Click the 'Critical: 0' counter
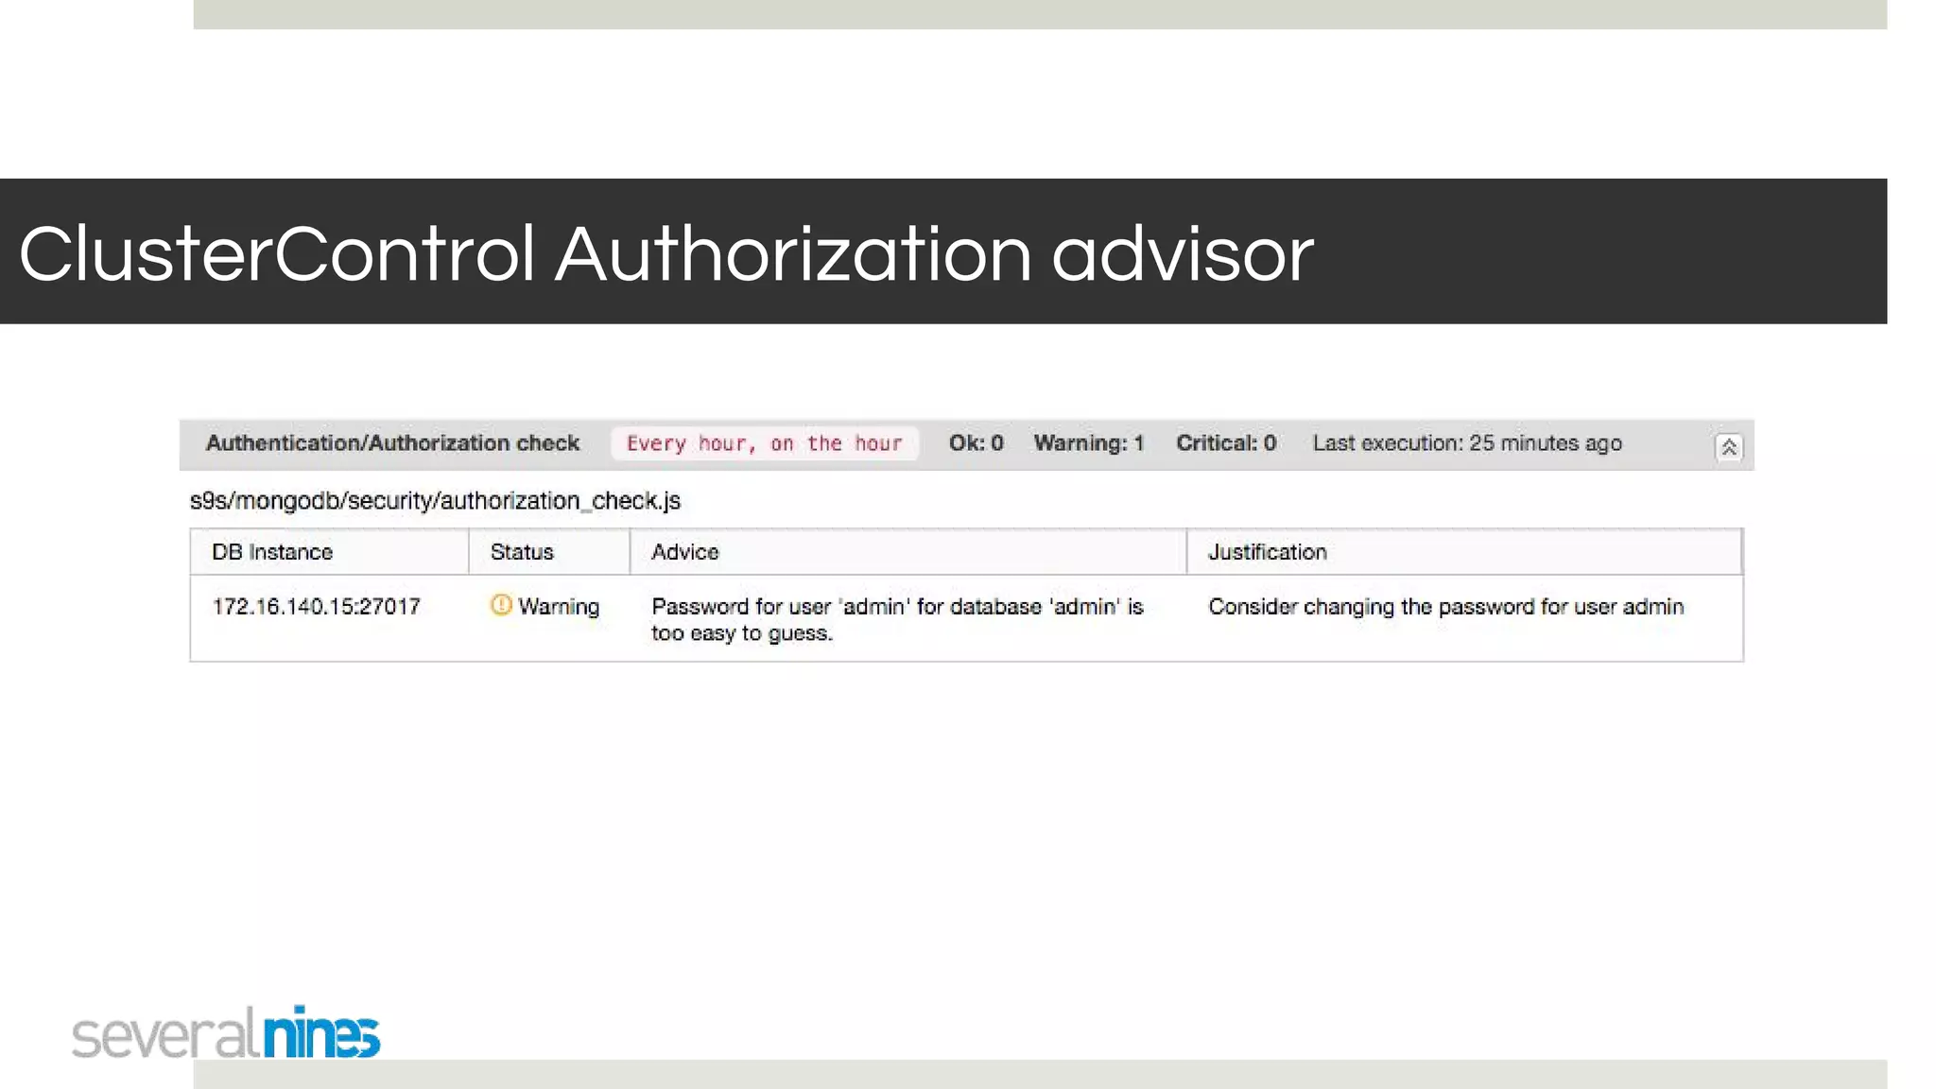The height and width of the screenshot is (1089, 1936). [1226, 443]
